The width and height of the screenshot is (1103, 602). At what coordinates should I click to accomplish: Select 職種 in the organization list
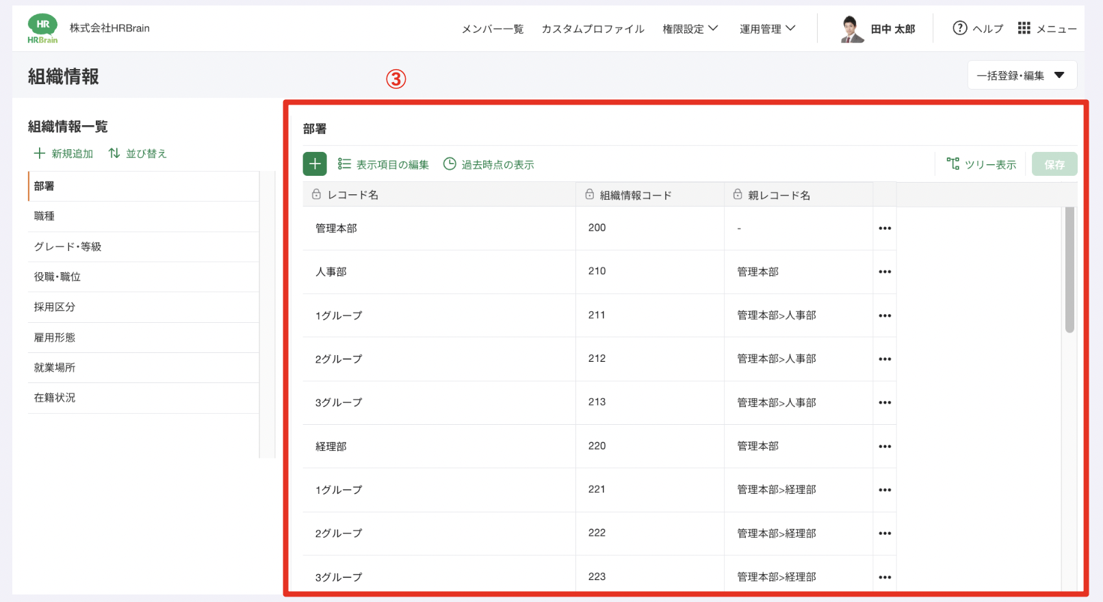(44, 216)
